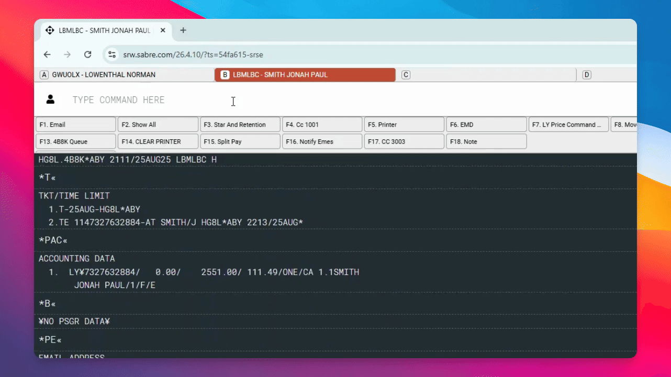The image size is (671, 377).
Task: Run the F4 Cc 1001 key
Action: click(322, 125)
